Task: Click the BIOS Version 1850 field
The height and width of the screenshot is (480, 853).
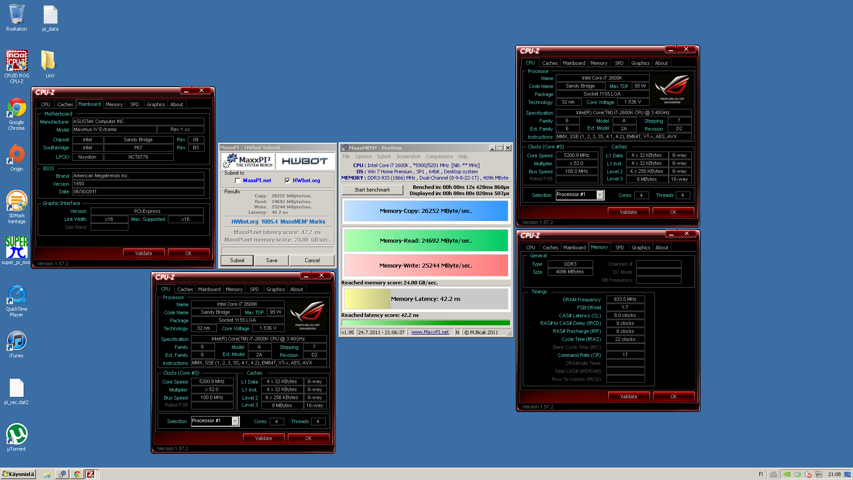Action: 138,184
